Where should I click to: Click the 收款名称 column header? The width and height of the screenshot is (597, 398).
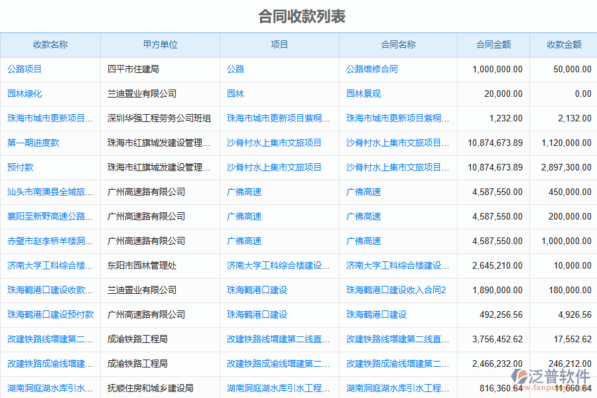pos(50,45)
